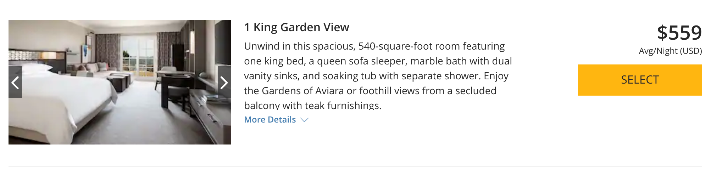Click the $559 price

pyautogui.click(x=679, y=33)
